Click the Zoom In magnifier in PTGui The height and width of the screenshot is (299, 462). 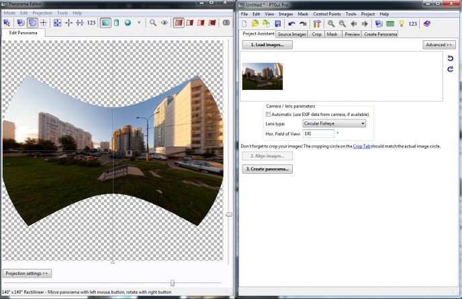tap(331, 24)
